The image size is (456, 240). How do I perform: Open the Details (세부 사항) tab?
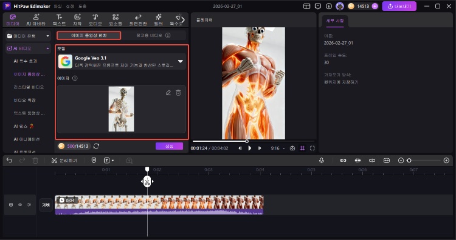pos(335,21)
